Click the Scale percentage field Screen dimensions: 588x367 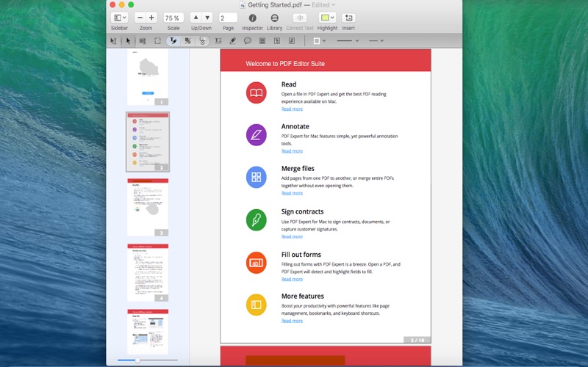click(x=173, y=18)
